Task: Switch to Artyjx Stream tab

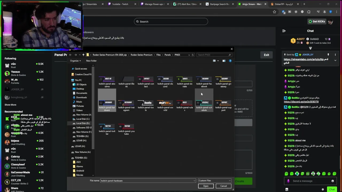Action: [x=252, y=4]
